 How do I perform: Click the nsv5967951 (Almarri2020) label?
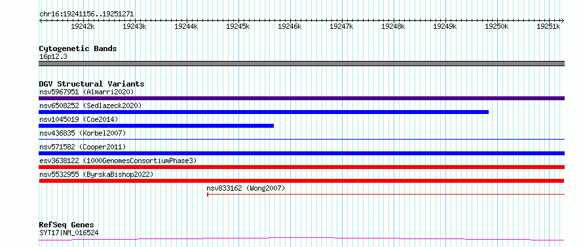(86, 92)
